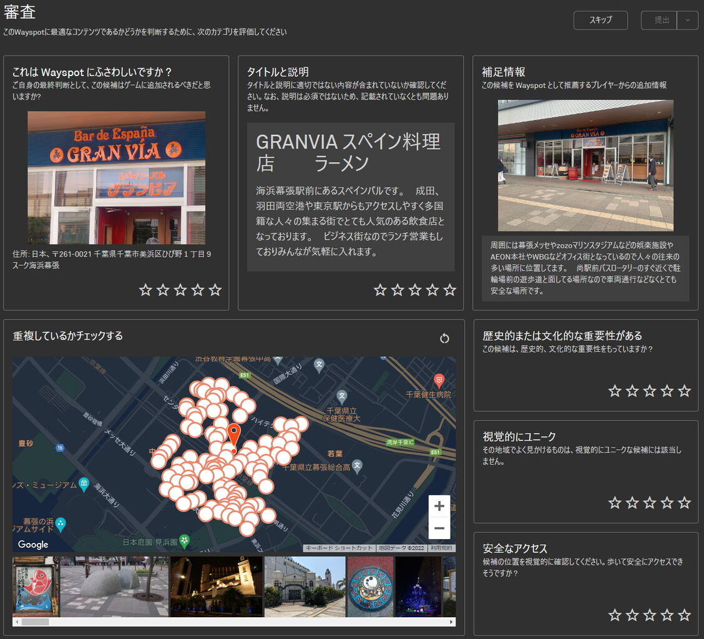Click the museum marker on map left edge
The height and width of the screenshot is (639, 704).
(x=84, y=484)
